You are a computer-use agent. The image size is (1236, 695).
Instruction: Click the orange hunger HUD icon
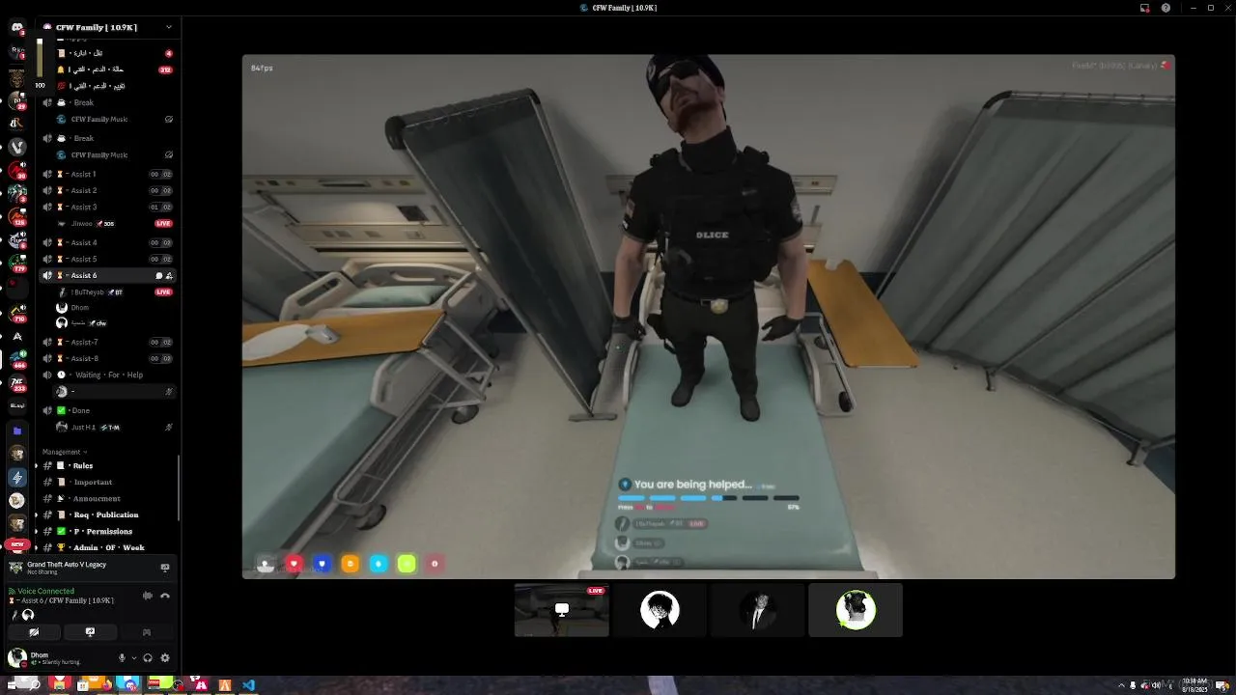(x=351, y=564)
